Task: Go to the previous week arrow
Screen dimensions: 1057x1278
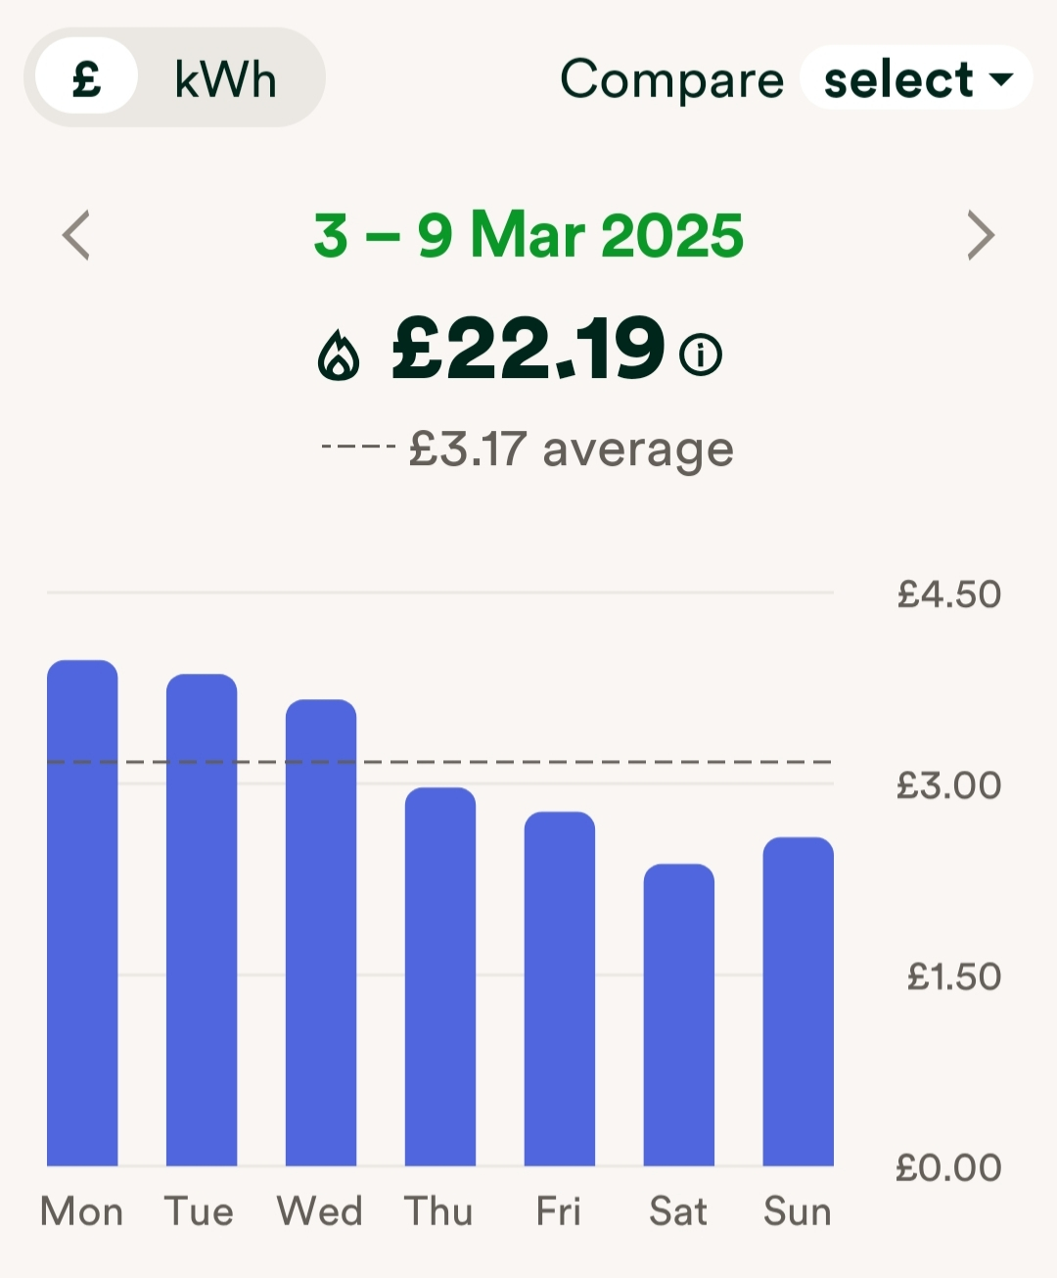Action: 76,235
